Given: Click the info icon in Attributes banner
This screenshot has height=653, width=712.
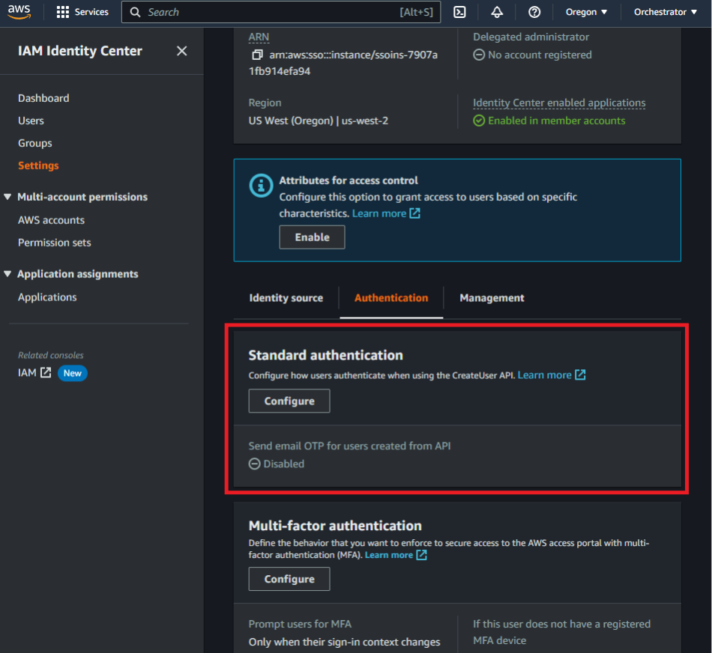Looking at the screenshot, I should pos(261,186).
